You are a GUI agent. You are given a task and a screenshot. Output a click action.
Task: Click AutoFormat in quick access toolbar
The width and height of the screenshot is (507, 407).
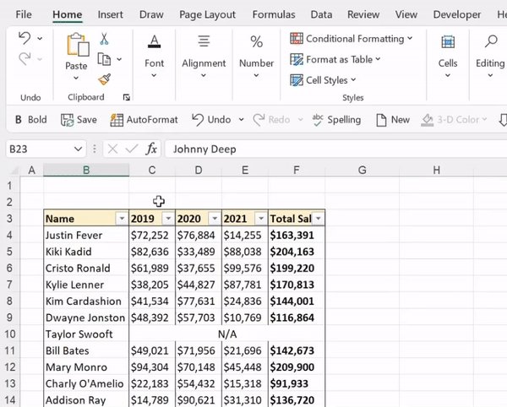pos(144,120)
